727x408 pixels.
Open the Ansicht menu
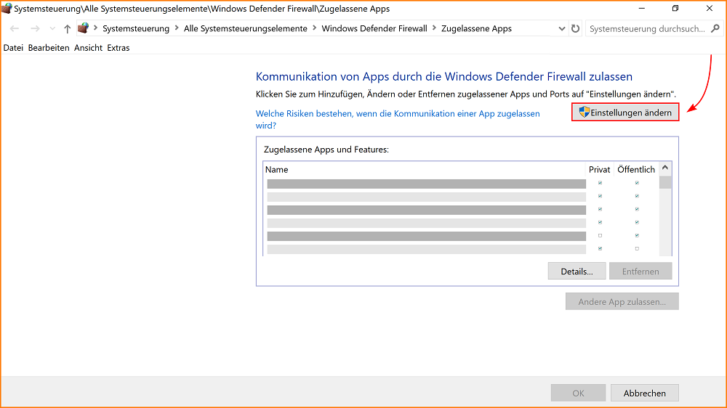[x=88, y=48]
